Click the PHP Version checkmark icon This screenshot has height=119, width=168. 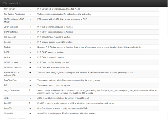tap(30, 9)
